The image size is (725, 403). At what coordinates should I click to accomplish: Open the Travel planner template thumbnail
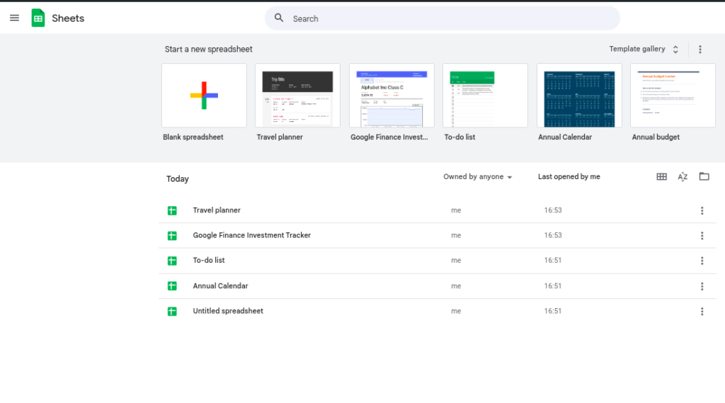tap(297, 96)
